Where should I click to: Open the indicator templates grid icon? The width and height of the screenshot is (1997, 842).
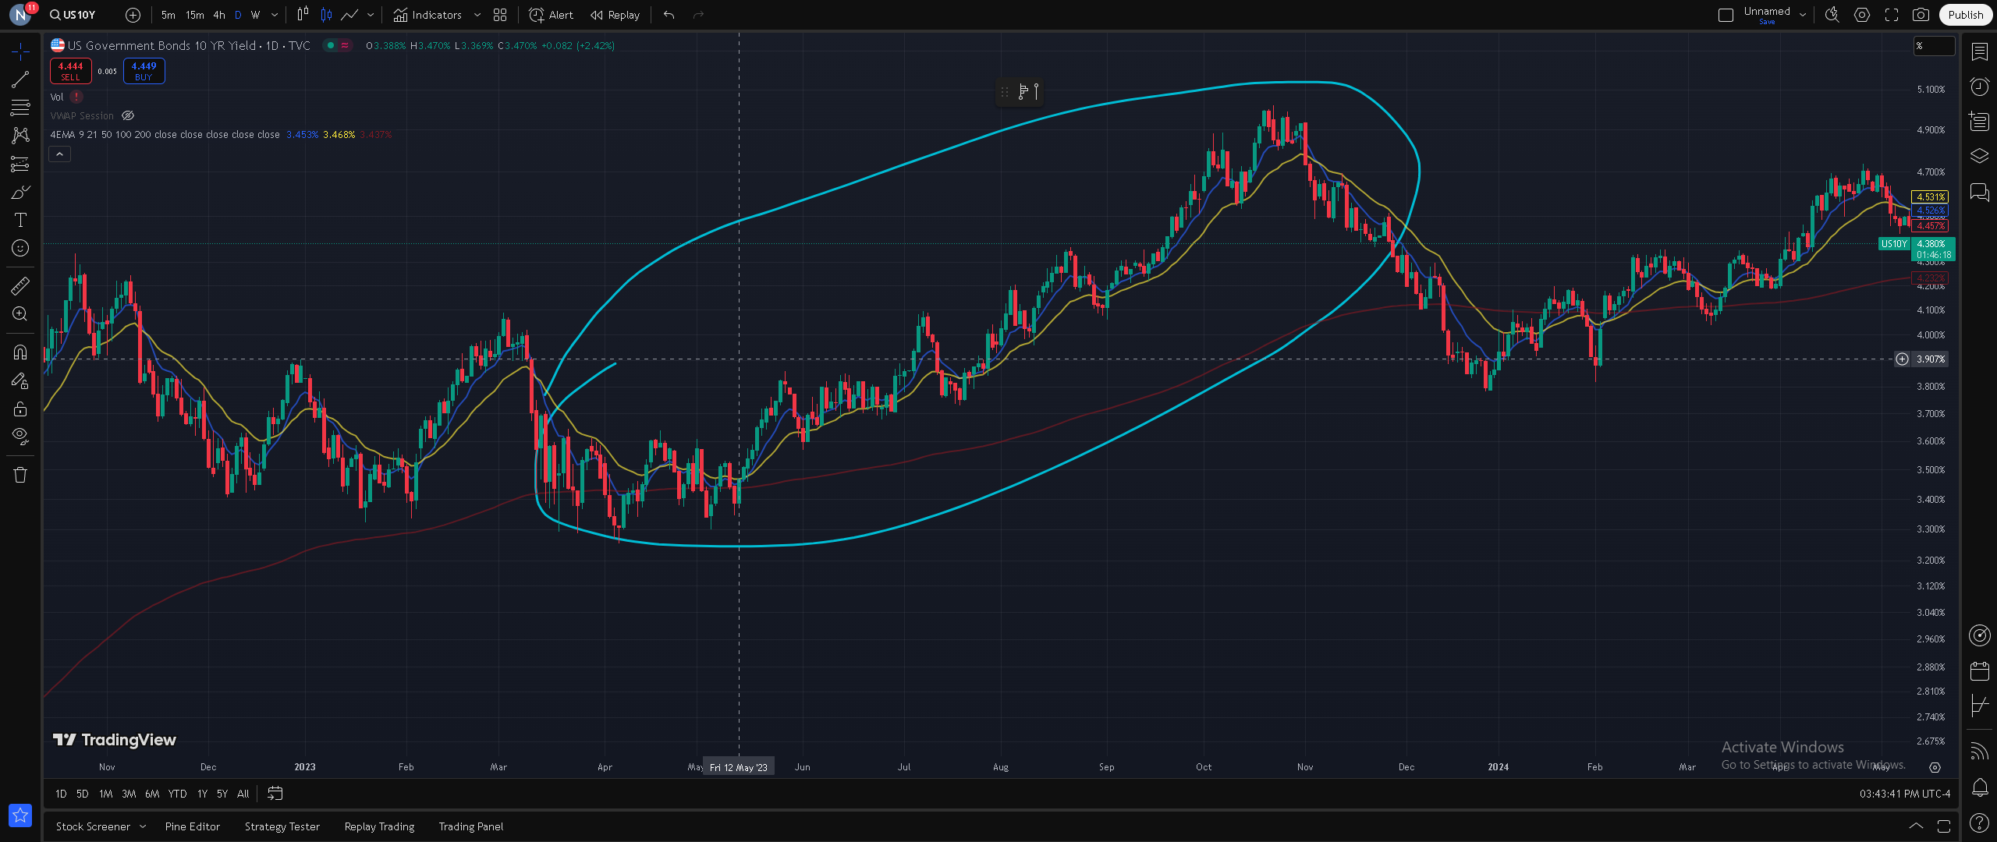(500, 15)
